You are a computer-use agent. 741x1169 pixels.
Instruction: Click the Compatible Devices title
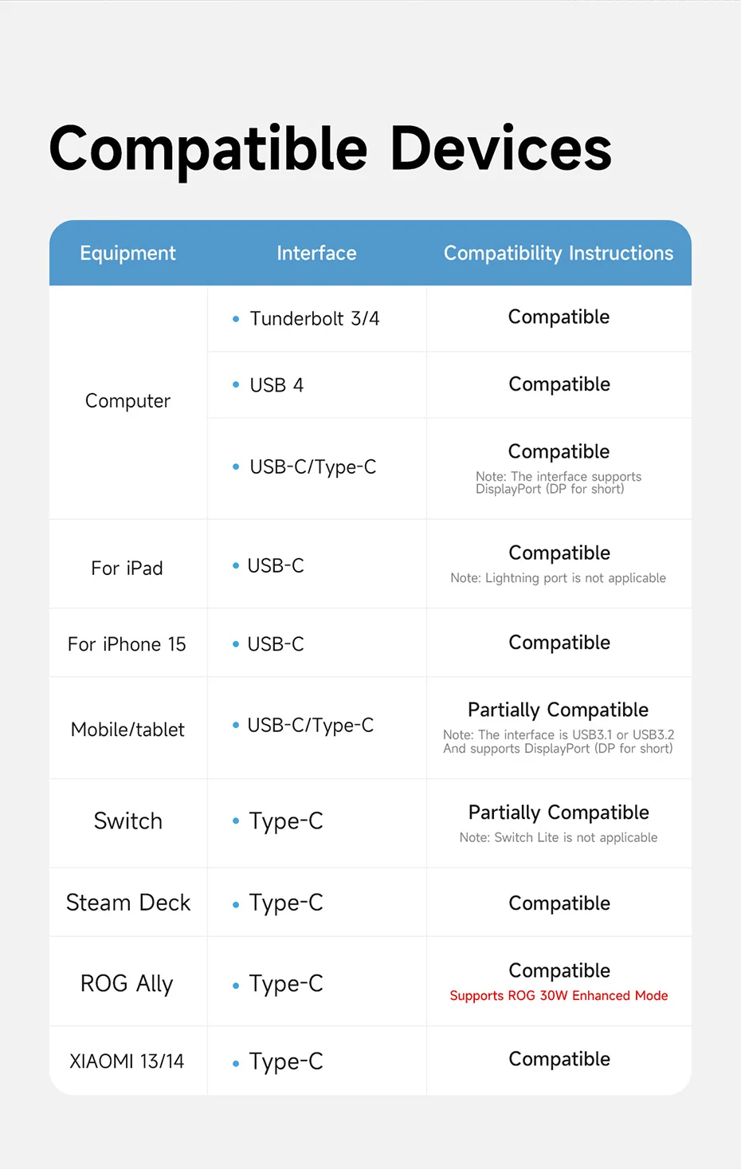[330, 149]
